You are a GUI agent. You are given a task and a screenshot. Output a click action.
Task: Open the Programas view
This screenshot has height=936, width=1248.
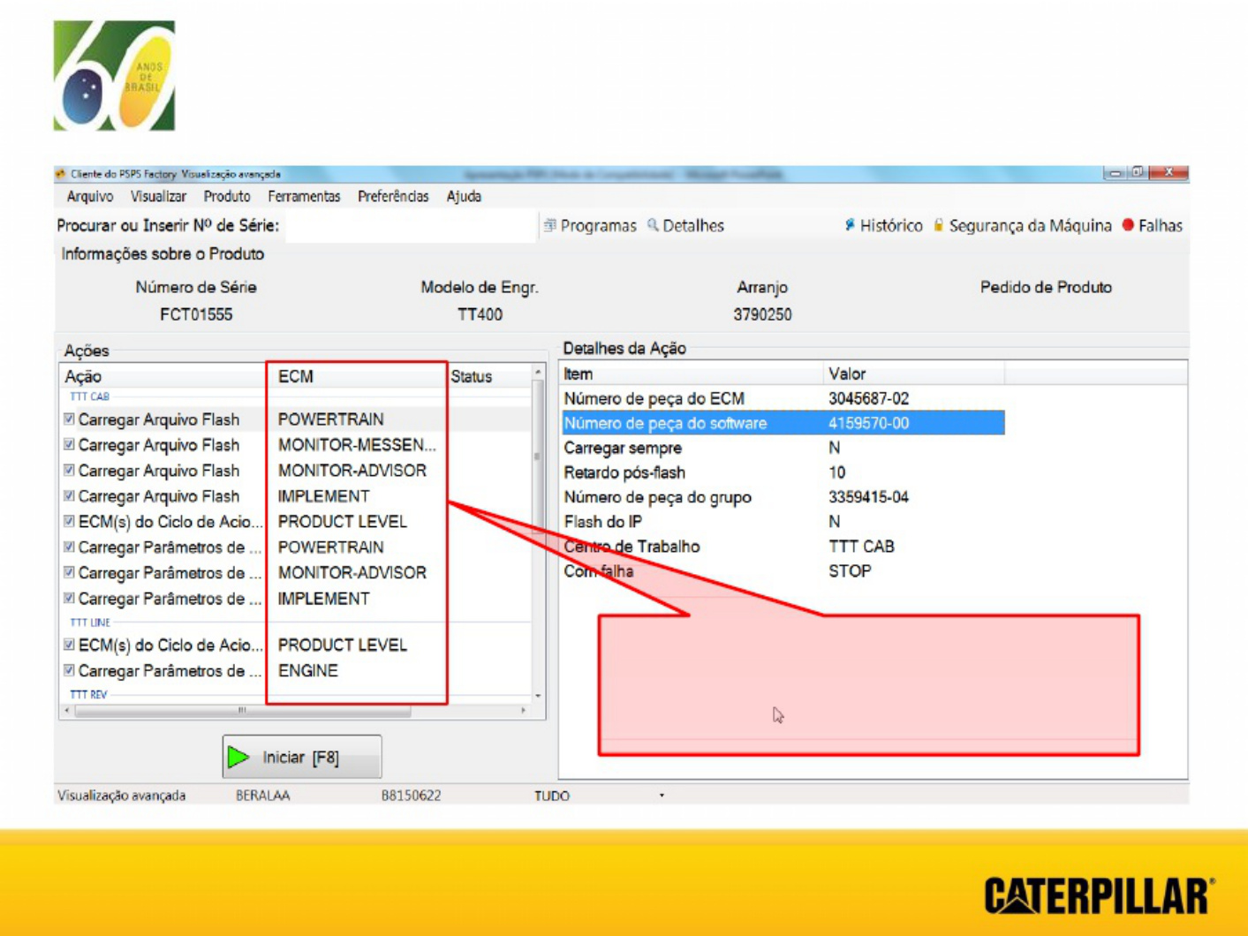click(590, 226)
